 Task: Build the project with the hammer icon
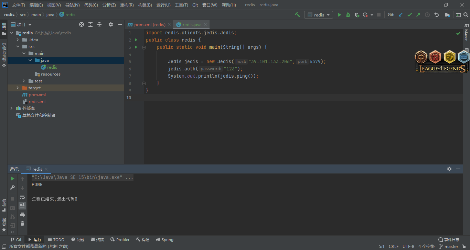tap(298, 15)
